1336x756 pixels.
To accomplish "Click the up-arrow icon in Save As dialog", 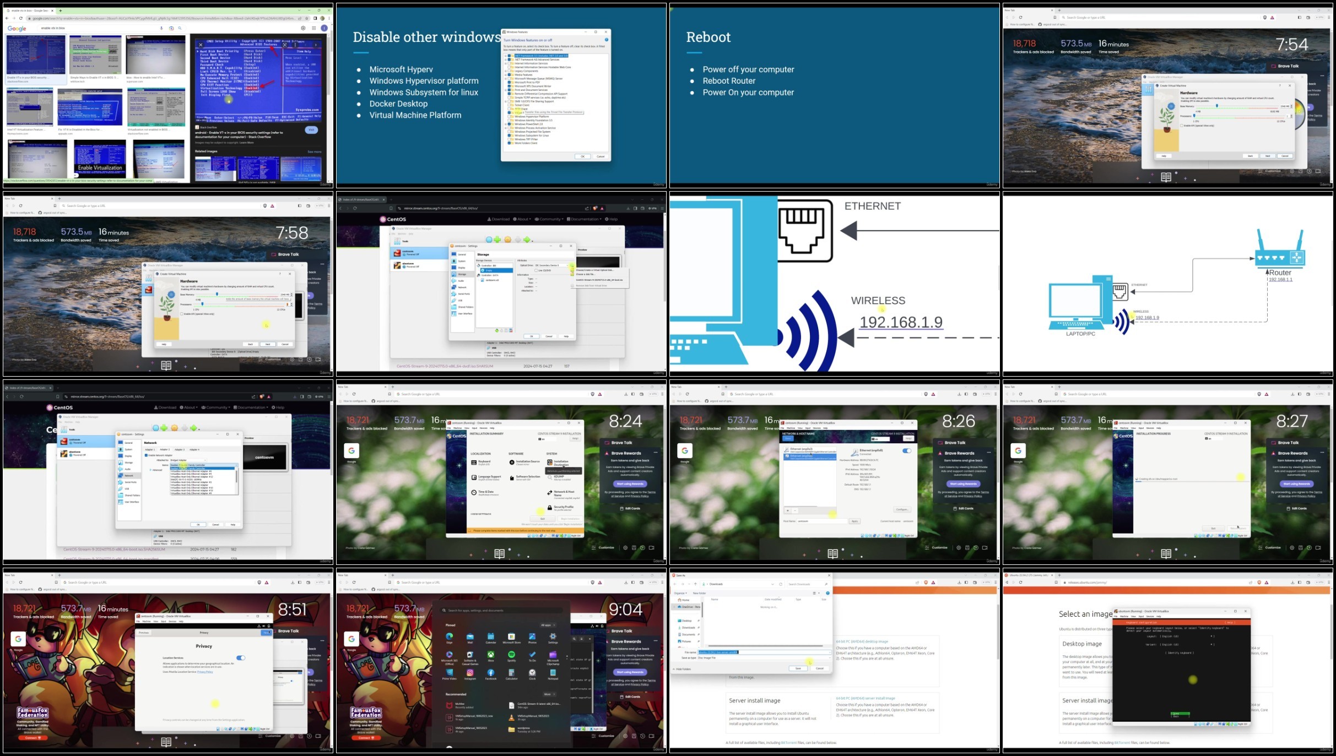I will (695, 584).
